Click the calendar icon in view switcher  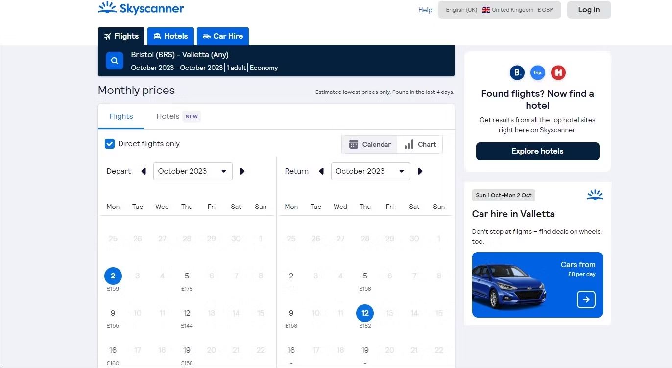[x=353, y=144]
